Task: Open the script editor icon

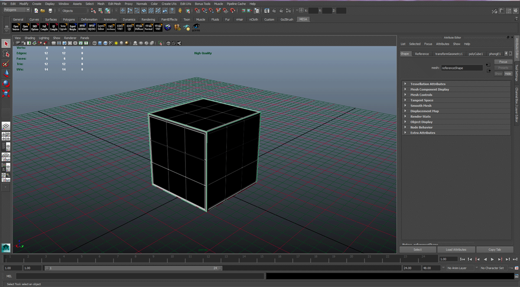Action: click(x=516, y=276)
